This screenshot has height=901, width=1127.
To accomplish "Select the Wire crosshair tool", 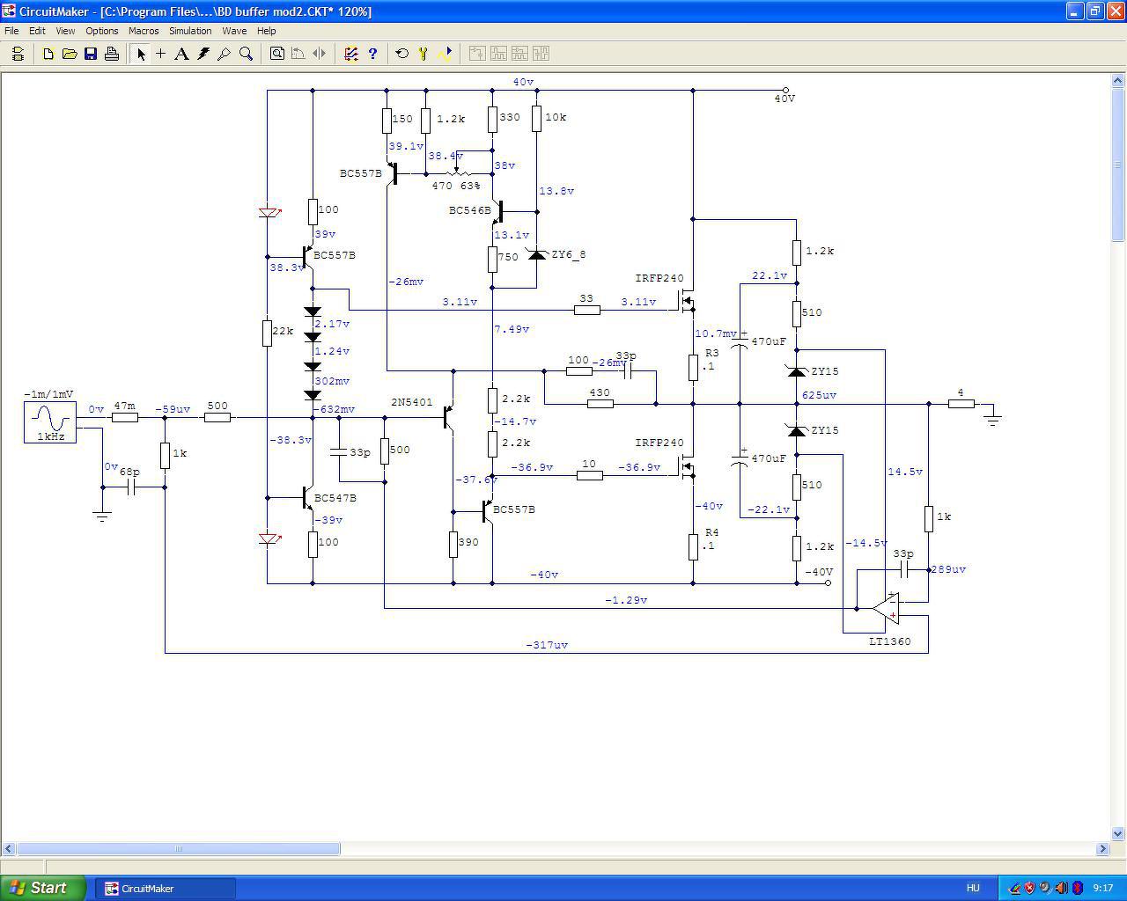I will pyautogui.click(x=161, y=54).
